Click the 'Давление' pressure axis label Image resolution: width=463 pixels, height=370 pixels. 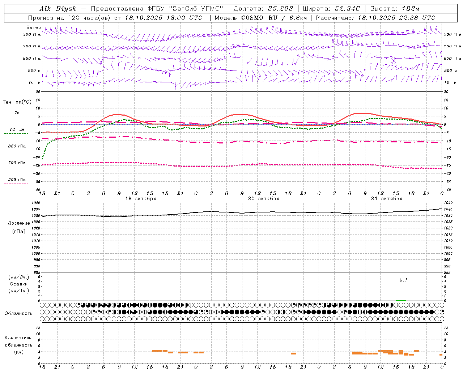click(x=19, y=223)
